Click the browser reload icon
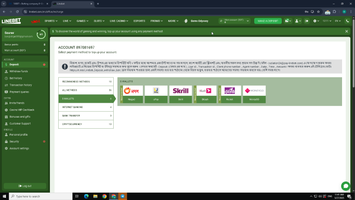The width and height of the screenshot is (355, 200). click(x=17, y=12)
